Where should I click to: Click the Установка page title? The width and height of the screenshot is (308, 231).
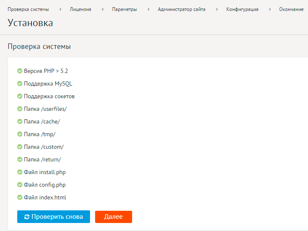point(30,23)
